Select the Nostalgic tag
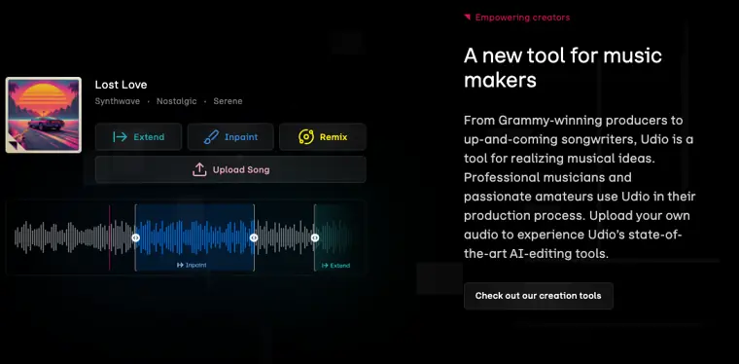 (177, 101)
